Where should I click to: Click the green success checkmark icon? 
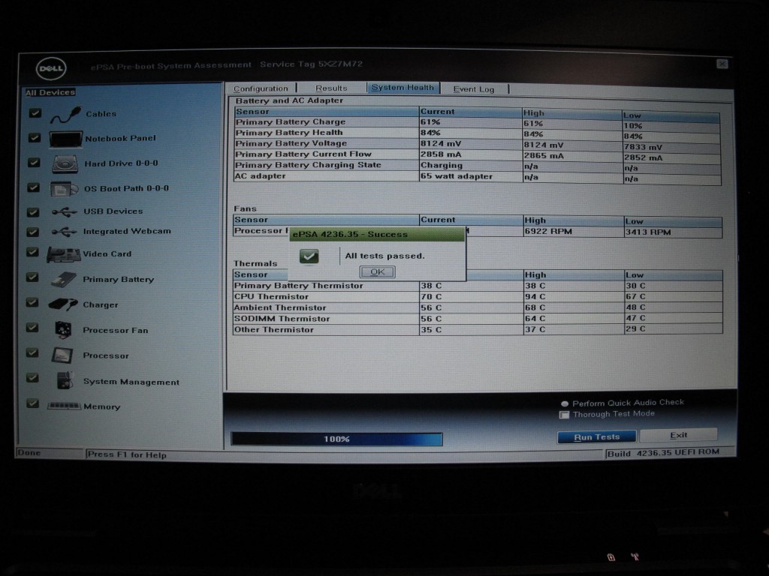point(309,256)
